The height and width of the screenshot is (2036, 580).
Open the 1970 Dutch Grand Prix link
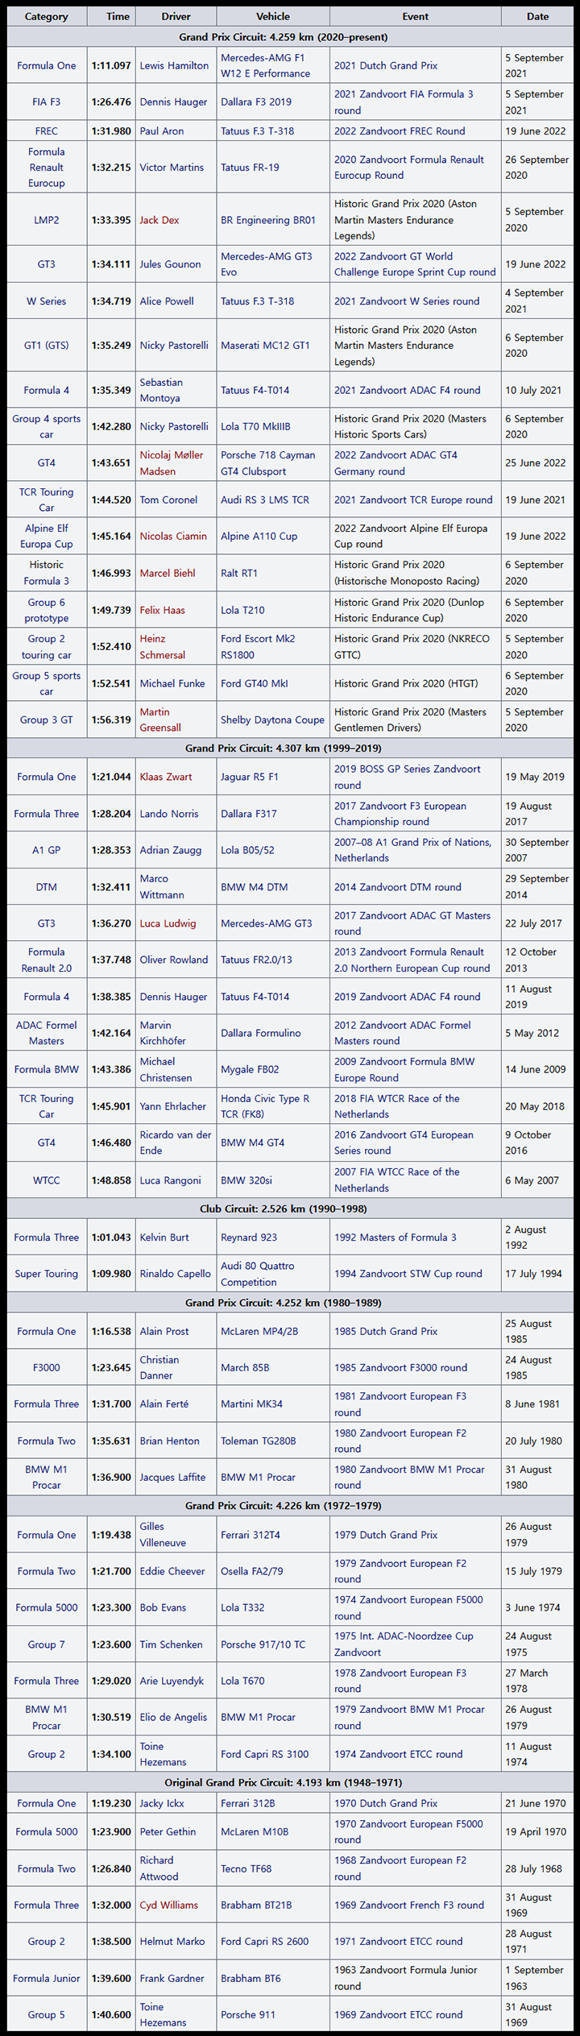386,1804
